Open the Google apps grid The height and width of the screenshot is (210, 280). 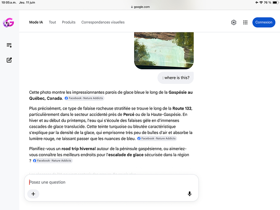click(245, 22)
